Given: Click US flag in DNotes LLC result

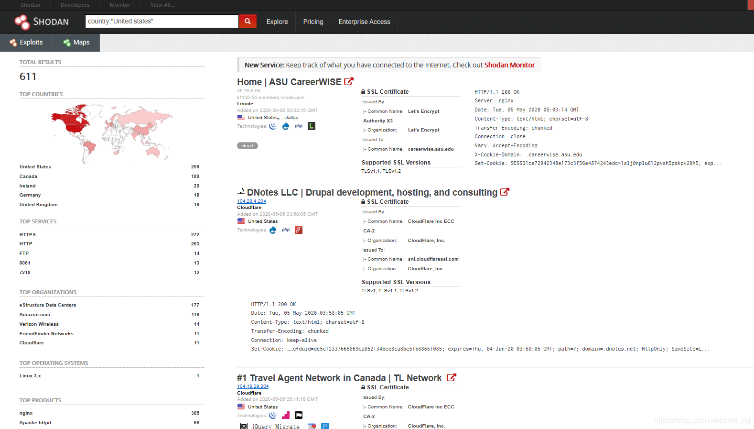Looking at the screenshot, I should tap(241, 221).
